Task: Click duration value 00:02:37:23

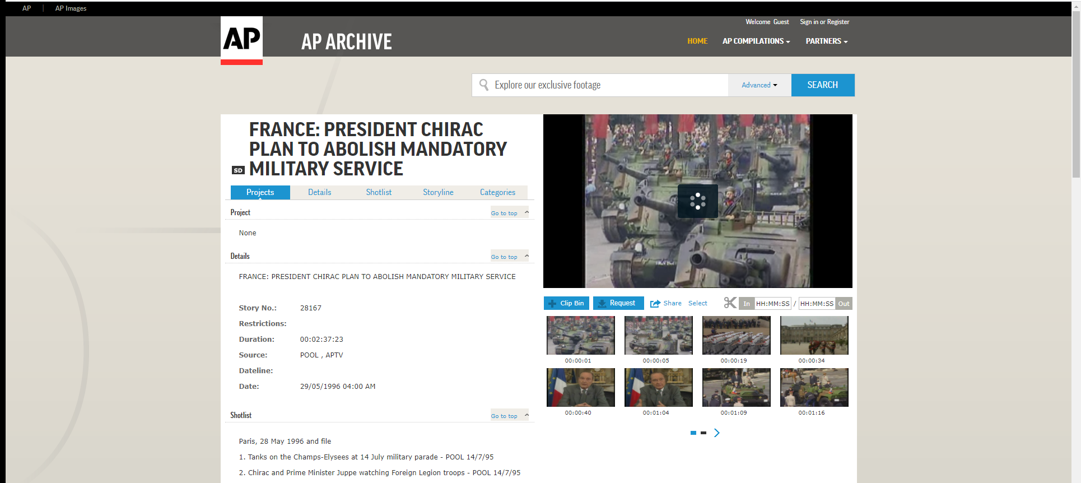Action: [321, 340]
